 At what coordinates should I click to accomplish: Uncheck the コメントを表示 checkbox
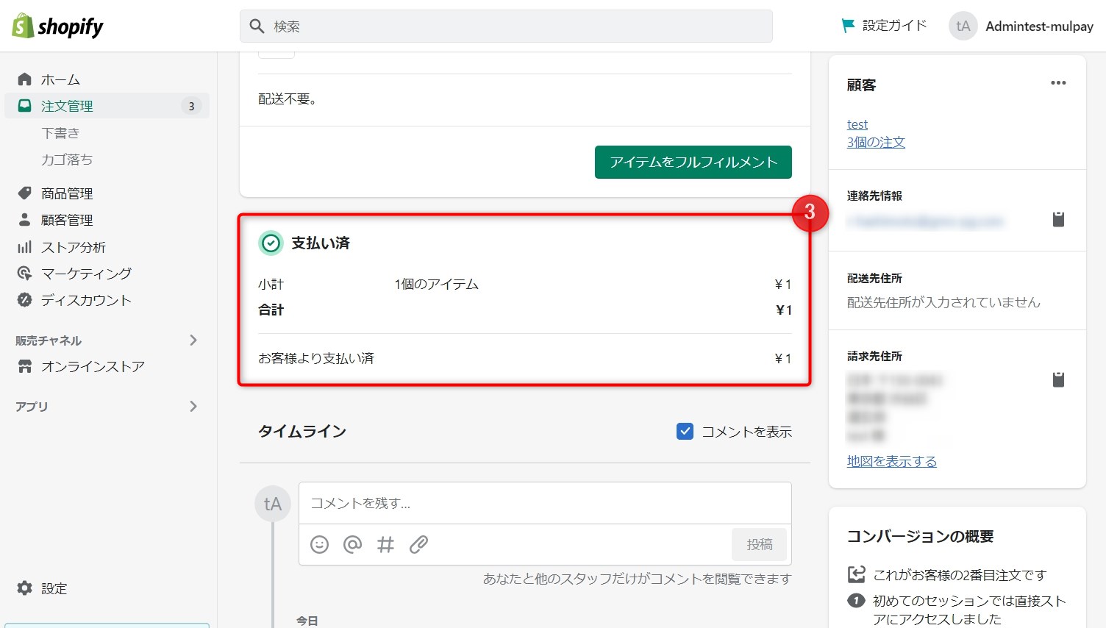pyautogui.click(x=685, y=432)
